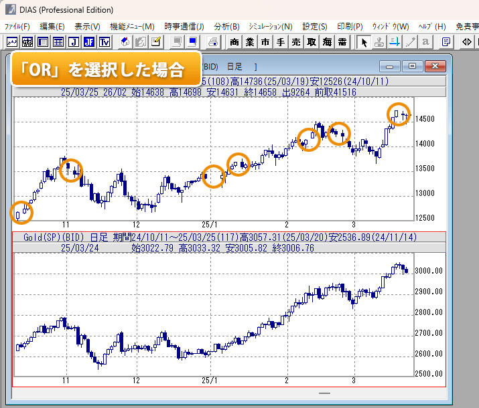Viewport: 479px width, 408px height.
Task: Click the '市' toolbar button
Action: pos(265,42)
